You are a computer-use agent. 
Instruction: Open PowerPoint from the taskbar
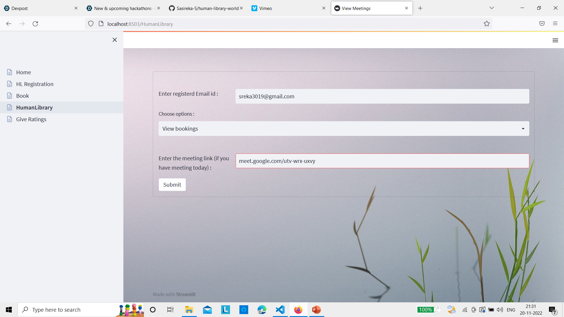[316, 310]
